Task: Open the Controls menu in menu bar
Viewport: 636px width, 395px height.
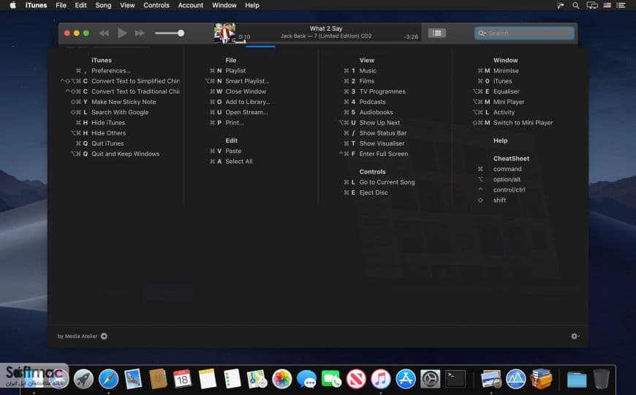Action: [156, 5]
